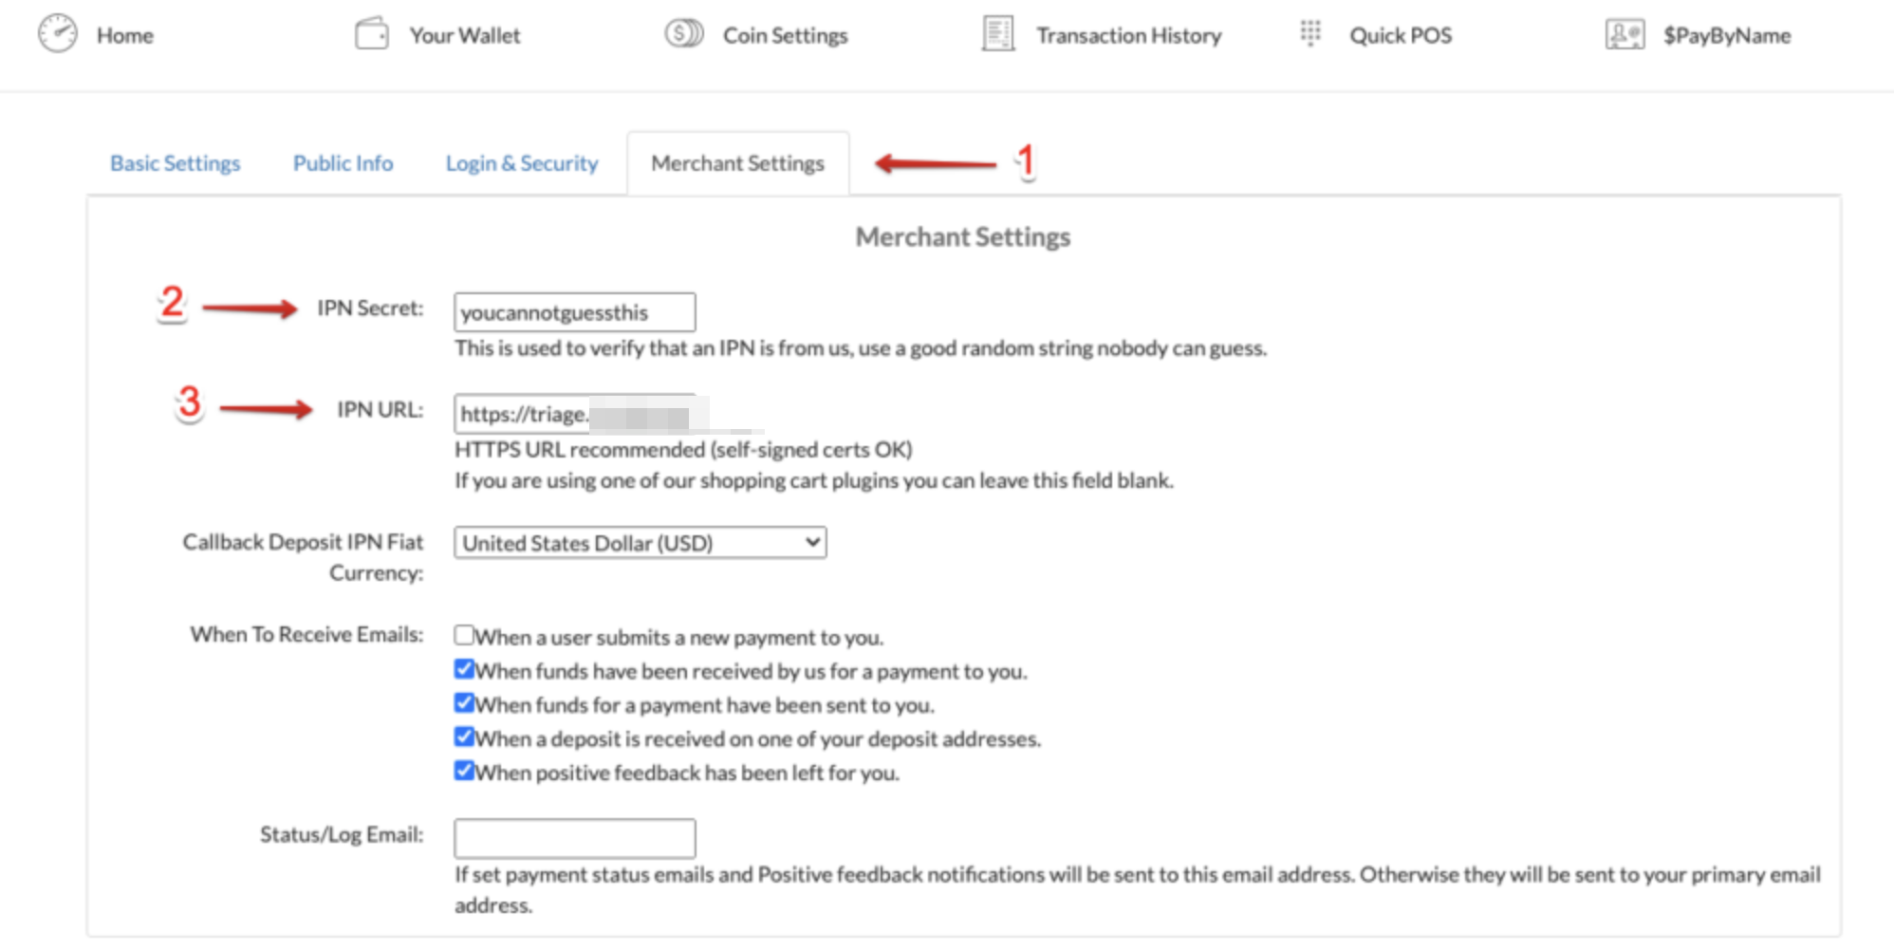This screenshot has width=1894, height=951.
Task: Disable deposit received email notification
Action: tap(464, 737)
